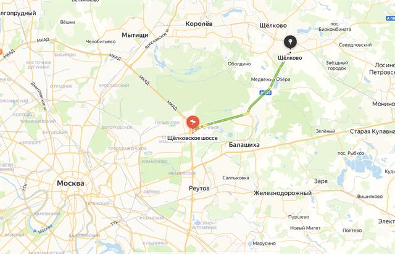Click the Щёлковское шоссе label under the red marker
The width and height of the screenshot is (395, 254).
tap(193, 138)
